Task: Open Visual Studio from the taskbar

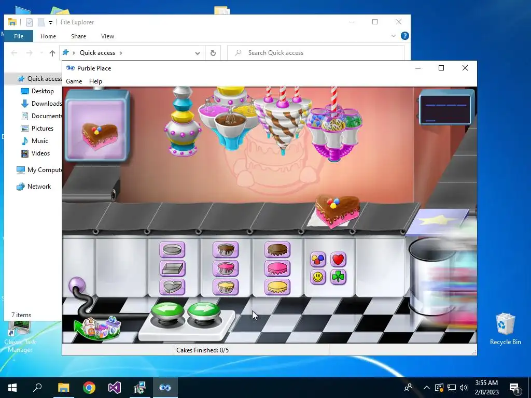Action: pos(115,388)
